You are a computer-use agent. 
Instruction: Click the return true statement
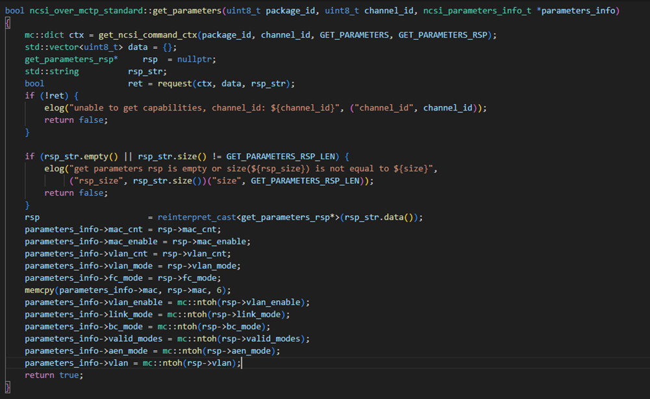click(53, 375)
